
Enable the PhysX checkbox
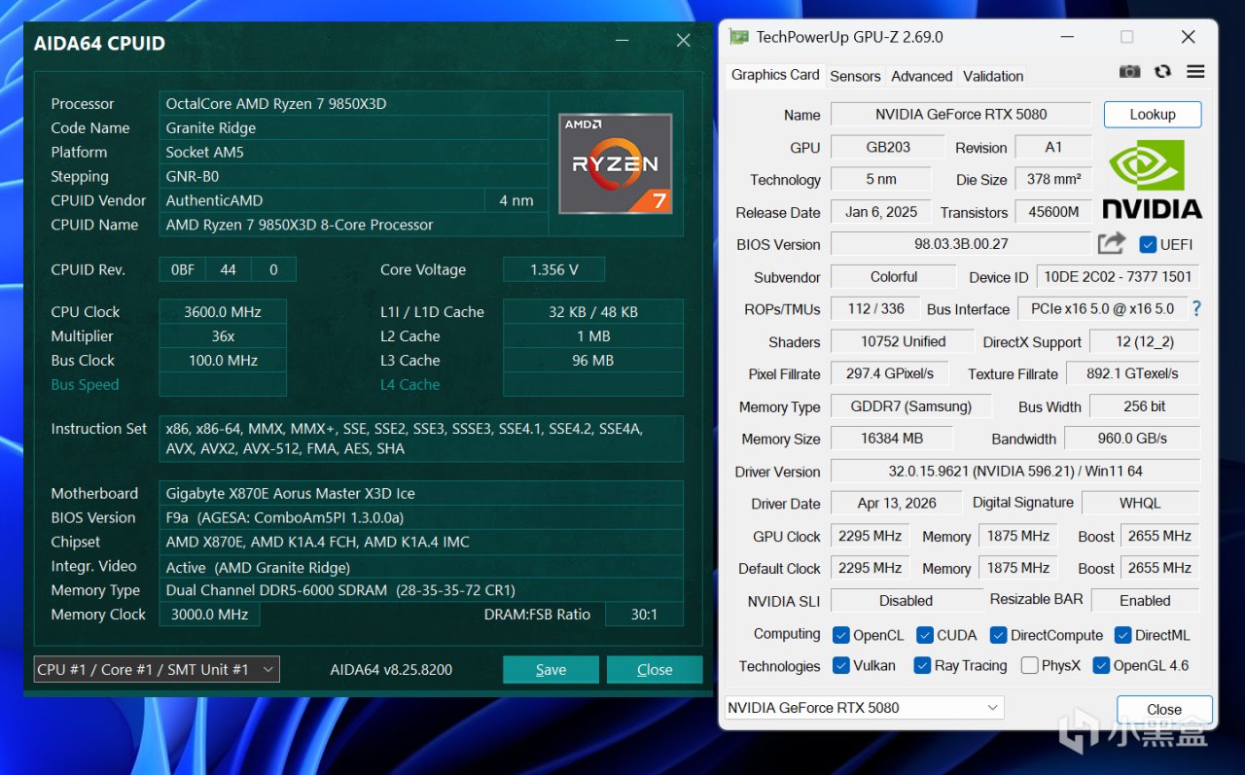click(x=1029, y=665)
